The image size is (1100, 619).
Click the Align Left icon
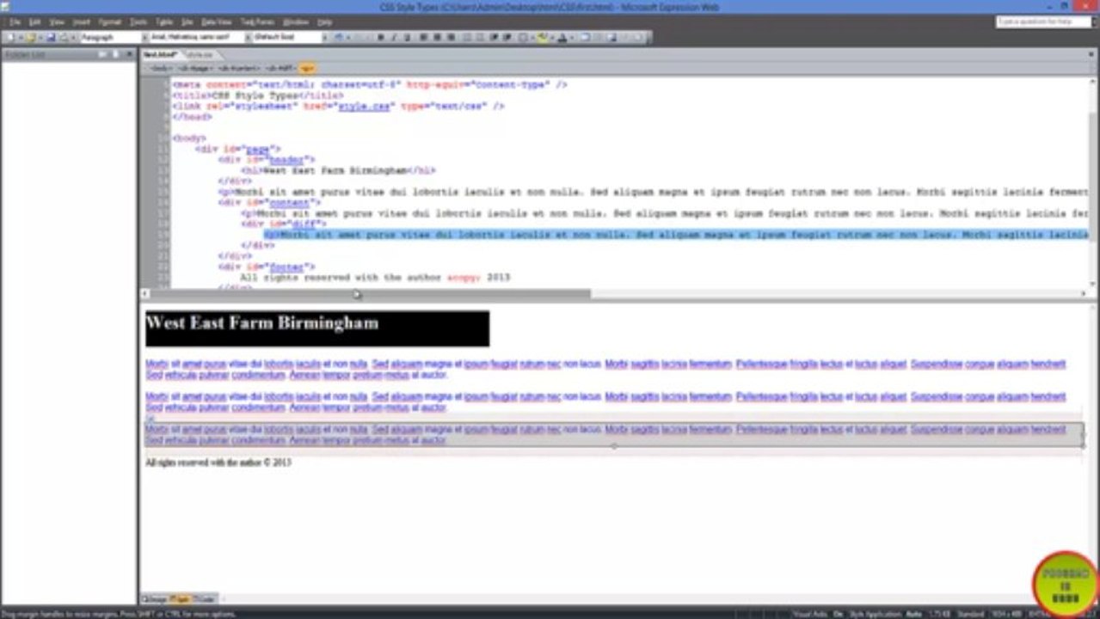coord(423,38)
